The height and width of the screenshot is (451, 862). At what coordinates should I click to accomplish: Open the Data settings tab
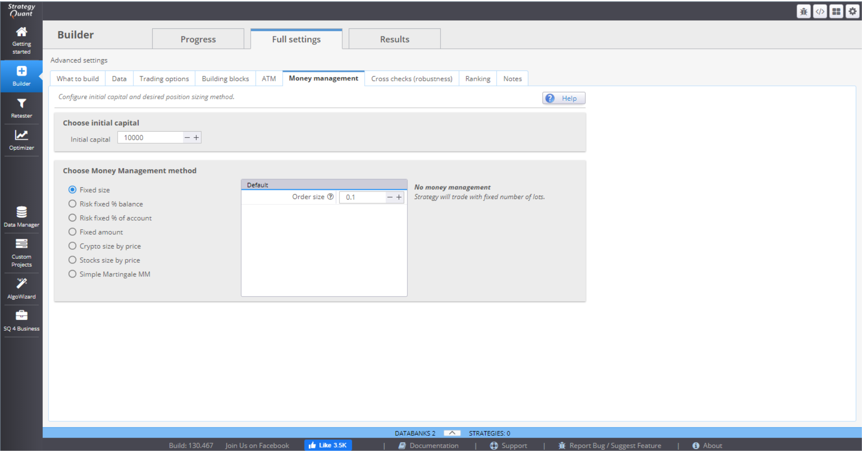(119, 79)
